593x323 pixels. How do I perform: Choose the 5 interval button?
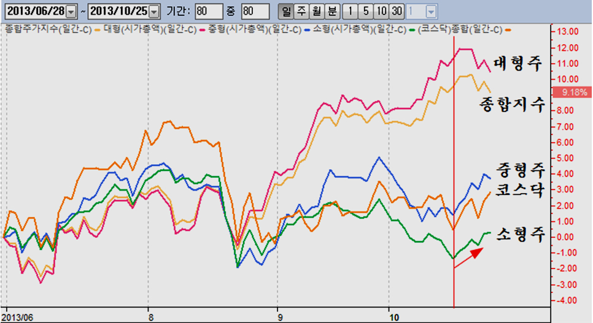[365, 11]
